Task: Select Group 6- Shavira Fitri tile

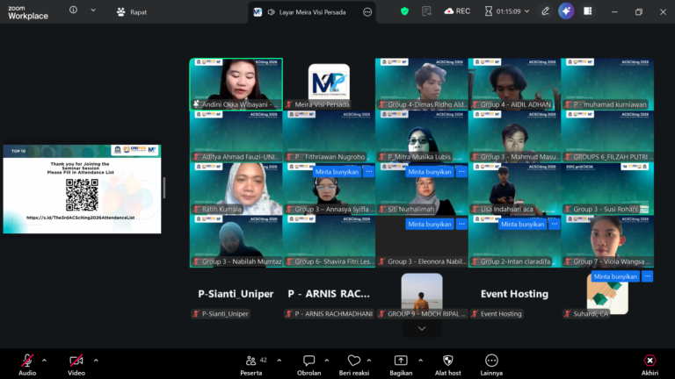Action: [x=329, y=241]
